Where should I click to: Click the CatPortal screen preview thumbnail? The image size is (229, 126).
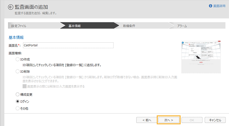pos(201,57)
